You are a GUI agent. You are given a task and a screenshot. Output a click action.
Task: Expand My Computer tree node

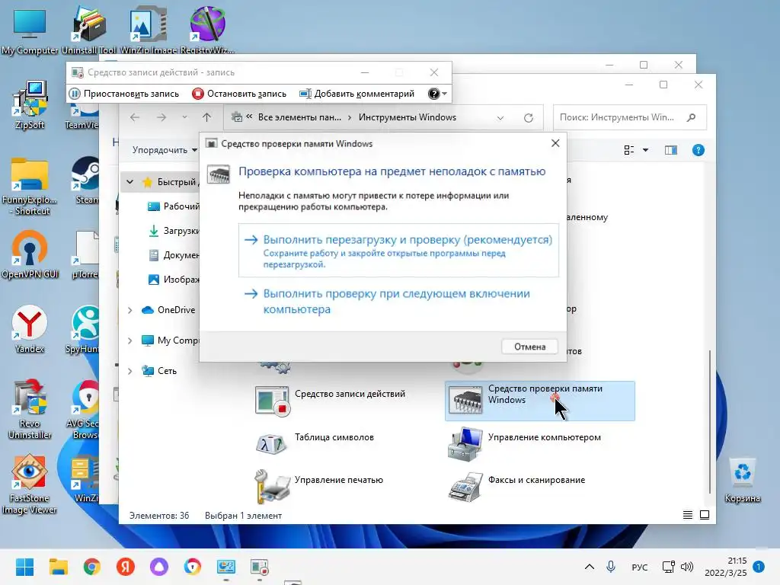(x=129, y=340)
